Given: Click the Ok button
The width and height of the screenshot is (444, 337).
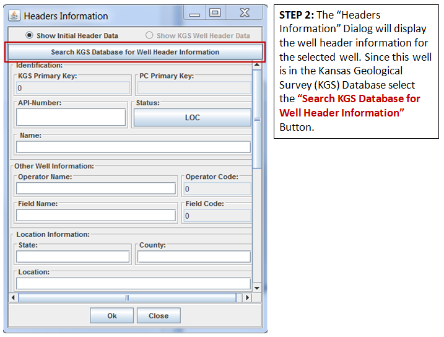Looking at the screenshot, I should pos(112,315).
